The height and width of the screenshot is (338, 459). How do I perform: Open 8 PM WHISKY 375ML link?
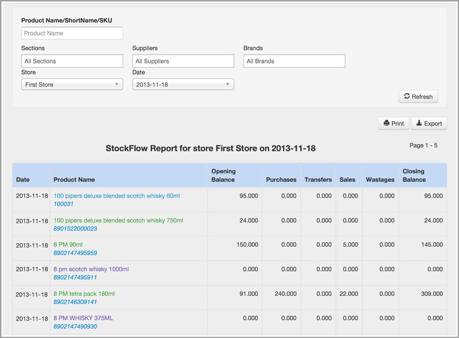coord(83,318)
